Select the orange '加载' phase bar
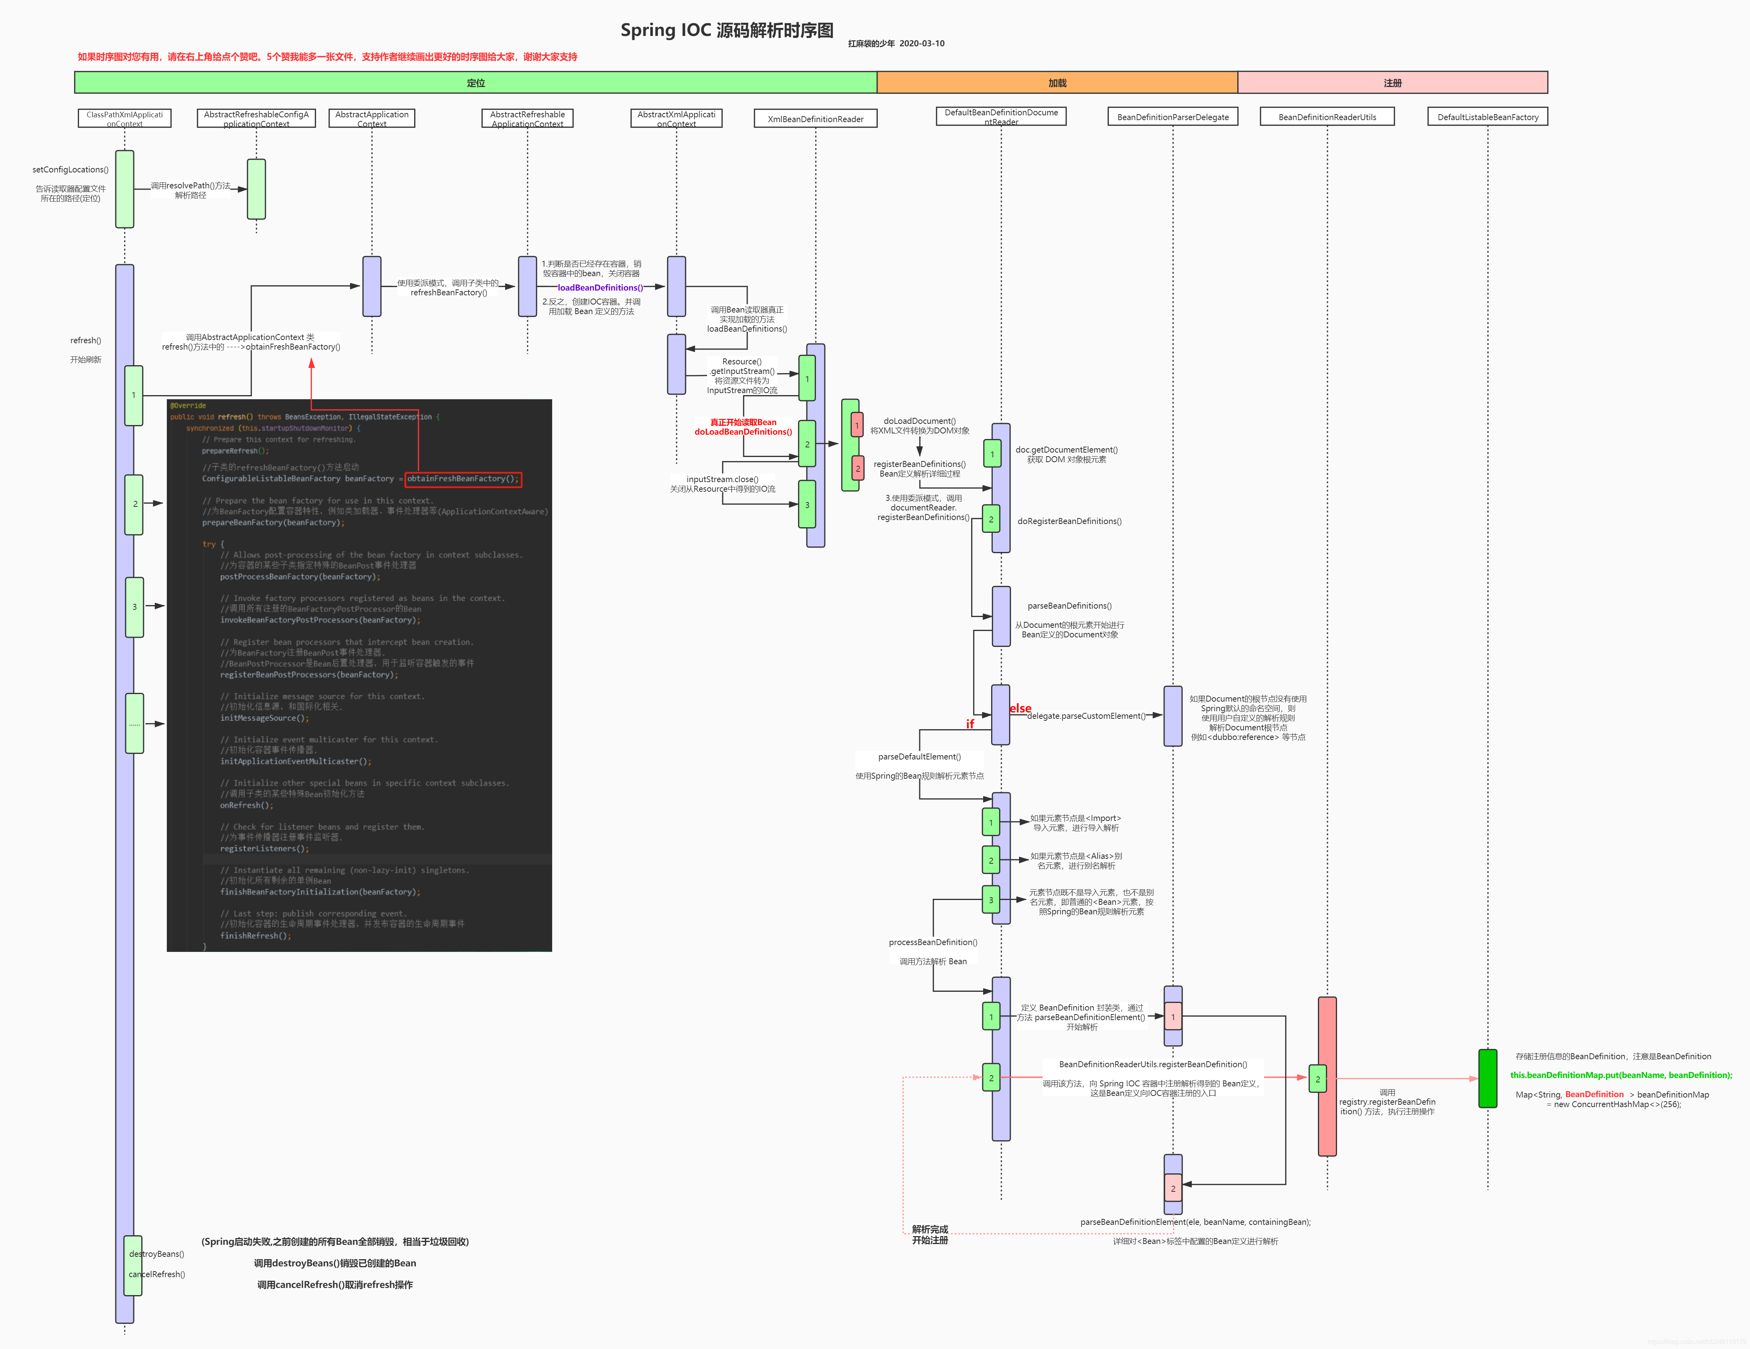This screenshot has height=1349, width=1750. click(x=1058, y=83)
